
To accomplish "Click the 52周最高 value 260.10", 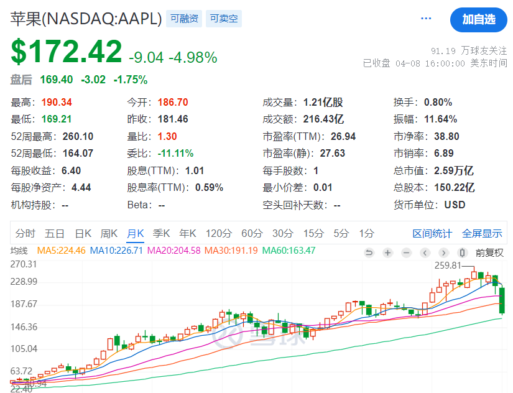I will tap(78, 136).
